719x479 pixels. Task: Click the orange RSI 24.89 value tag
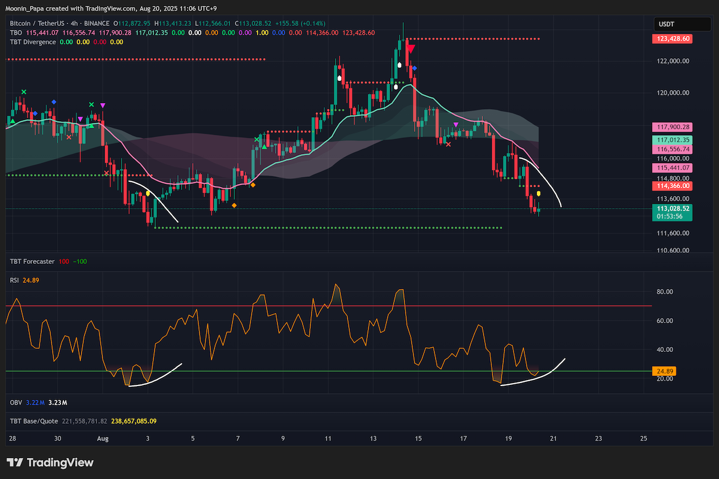click(661, 372)
